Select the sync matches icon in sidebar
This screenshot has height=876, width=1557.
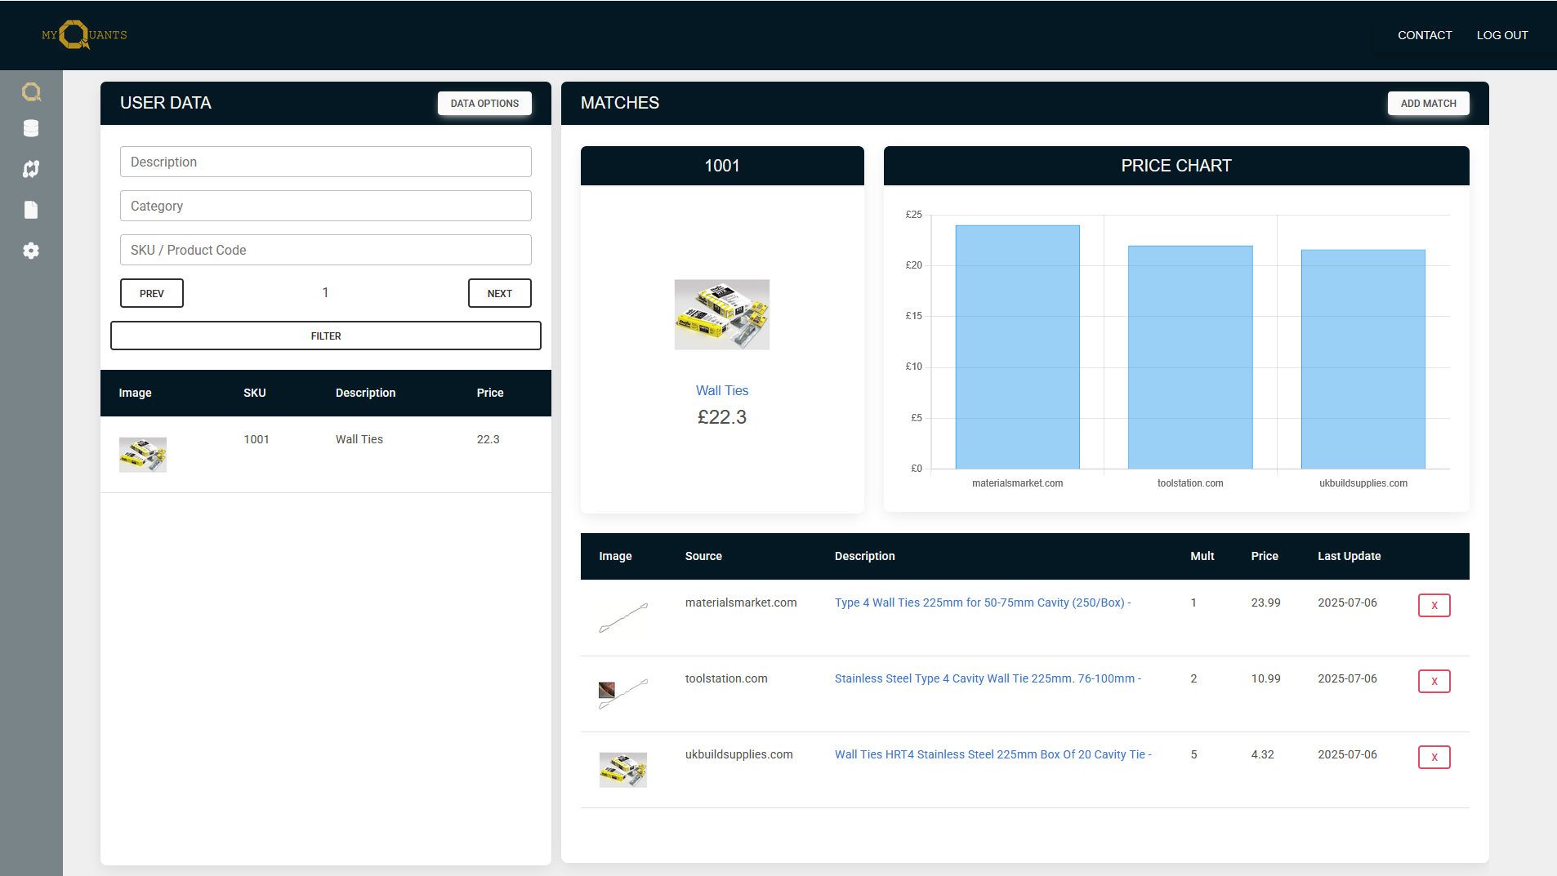click(x=31, y=169)
